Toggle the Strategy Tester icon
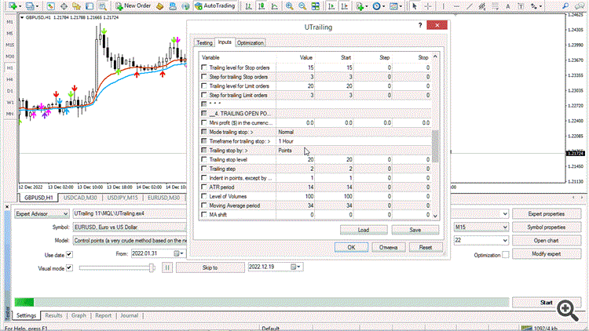Viewport: 589px width, 331px height. tap(102, 6)
